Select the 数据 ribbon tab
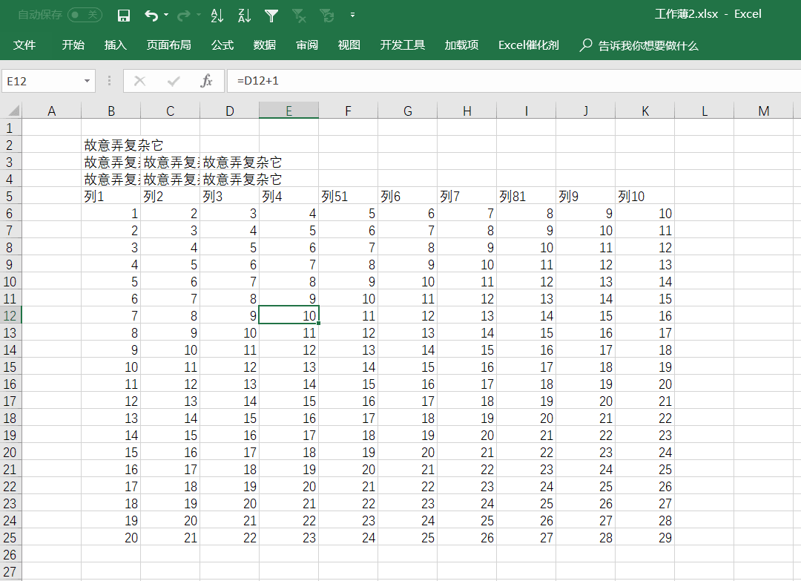The height and width of the screenshot is (581, 801). 265,45
